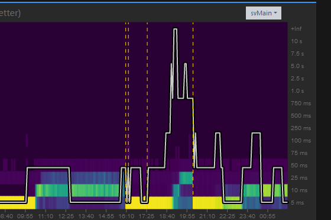The image size is (331, 220).
Task: Click the 250 ms Y-axis label
Action: pyautogui.click(x=301, y=128)
